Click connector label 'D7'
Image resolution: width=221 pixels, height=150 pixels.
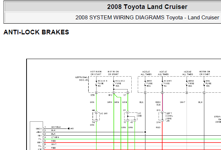125,95
